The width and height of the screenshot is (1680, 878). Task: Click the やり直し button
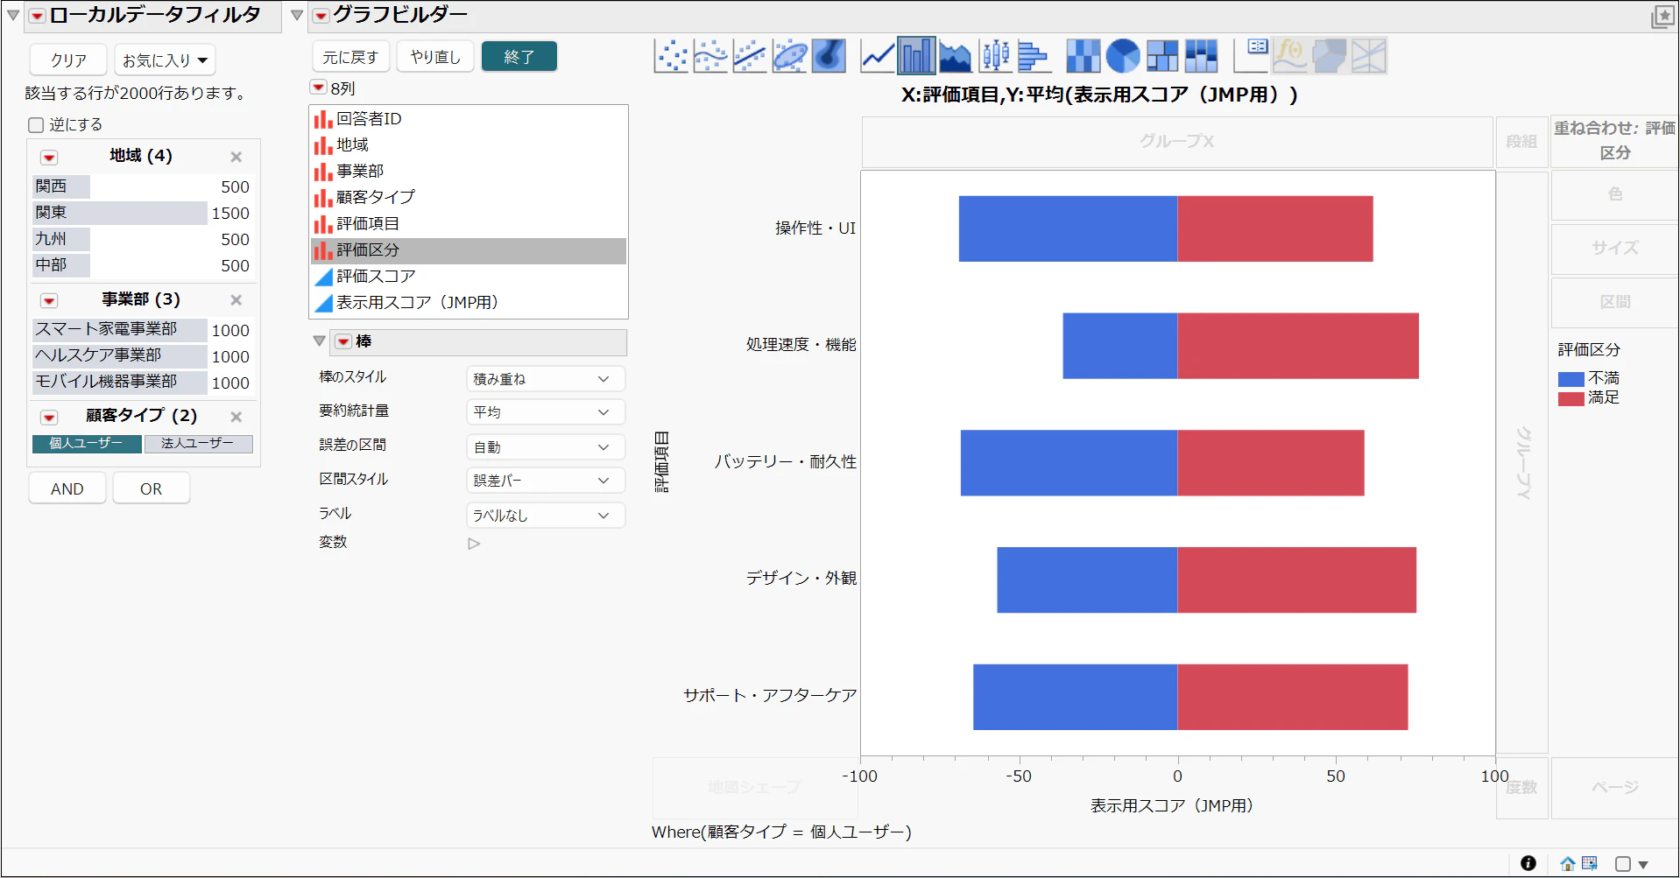(x=435, y=57)
